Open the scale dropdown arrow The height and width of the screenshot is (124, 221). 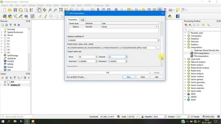pyautogui.click(x=138, y=117)
